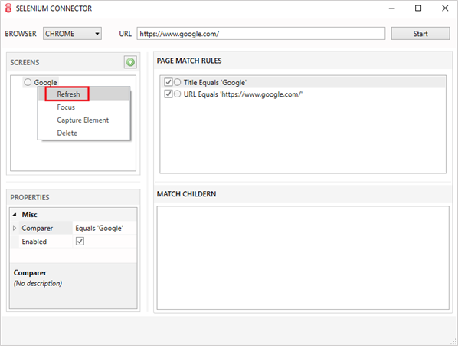Select the Google screen item
Screen dimensions: 458x346
pyautogui.click(x=45, y=82)
